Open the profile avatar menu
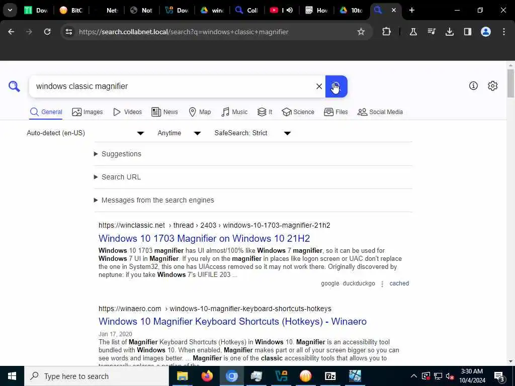This screenshot has height=386, width=515. (486, 32)
